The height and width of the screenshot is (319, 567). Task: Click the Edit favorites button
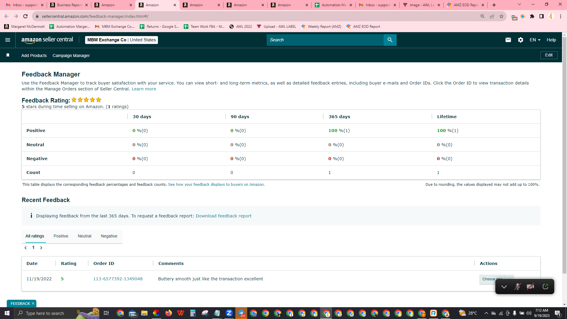coord(549,55)
